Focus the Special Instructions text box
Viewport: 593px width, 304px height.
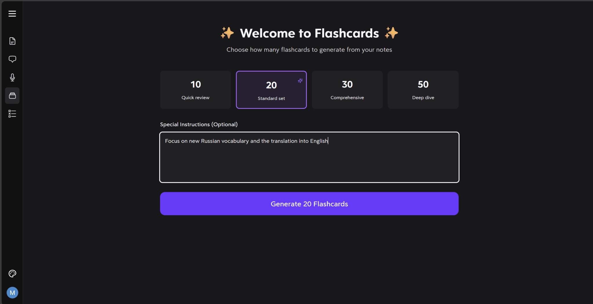[x=309, y=157]
